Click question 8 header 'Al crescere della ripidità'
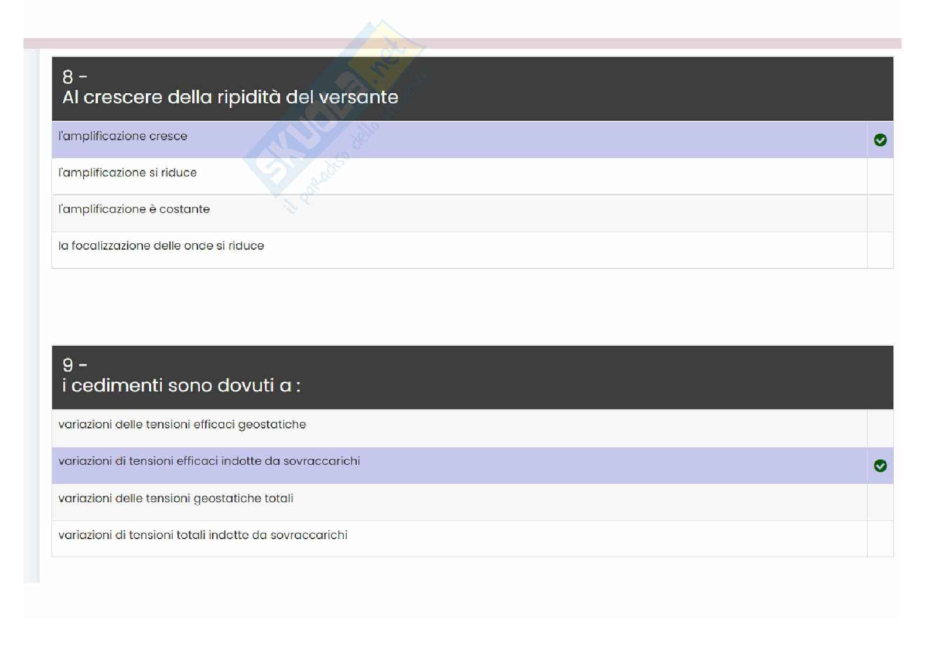Viewport: 925px width, 654px height. pyautogui.click(x=230, y=97)
